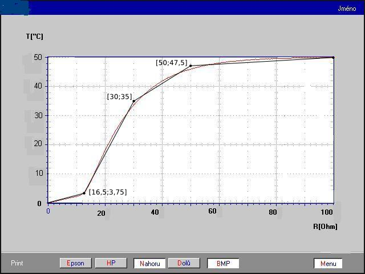Click the [16,5;3,75] coordinate label
The image size is (365, 274).
point(107,192)
